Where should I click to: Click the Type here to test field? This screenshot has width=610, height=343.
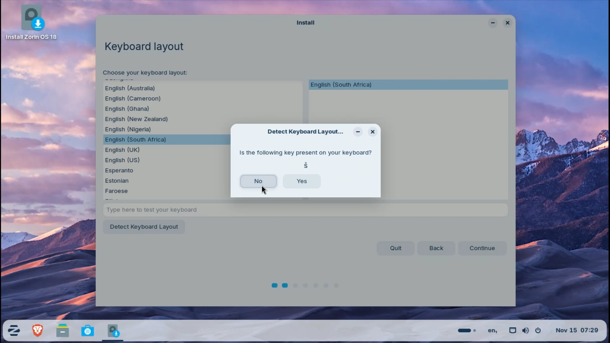pyautogui.click(x=305, y=210)
